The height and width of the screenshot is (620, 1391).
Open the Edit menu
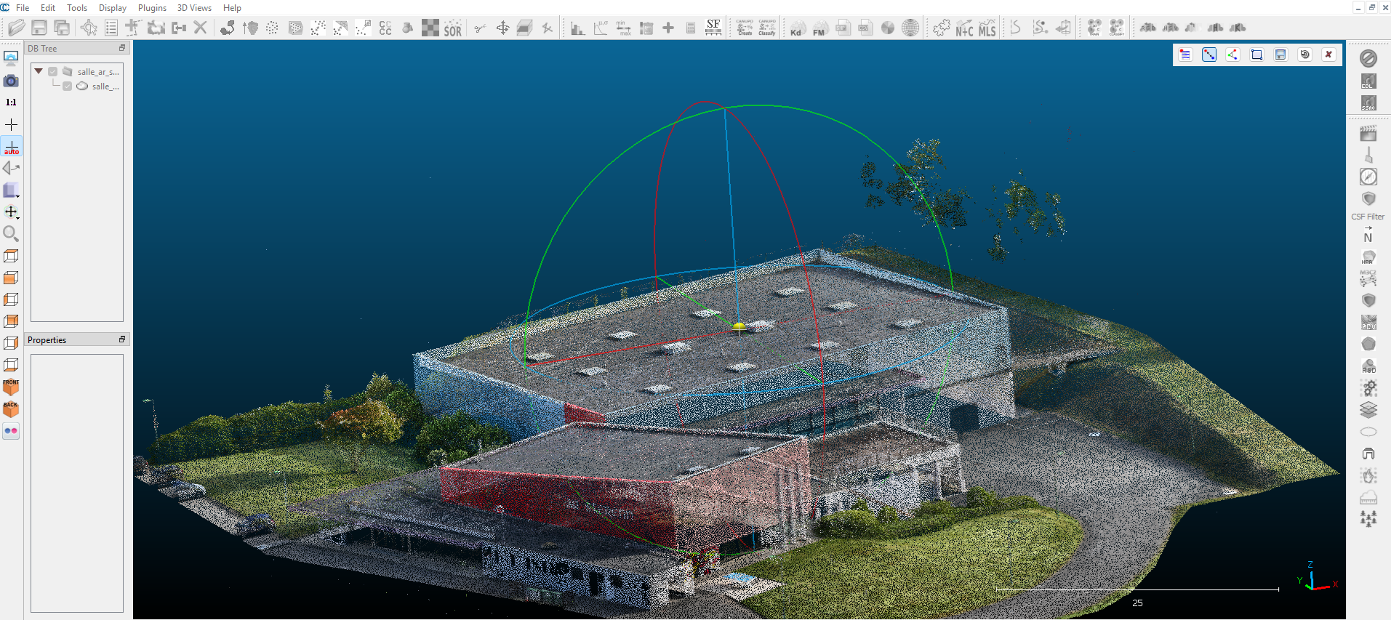point(48,8)
